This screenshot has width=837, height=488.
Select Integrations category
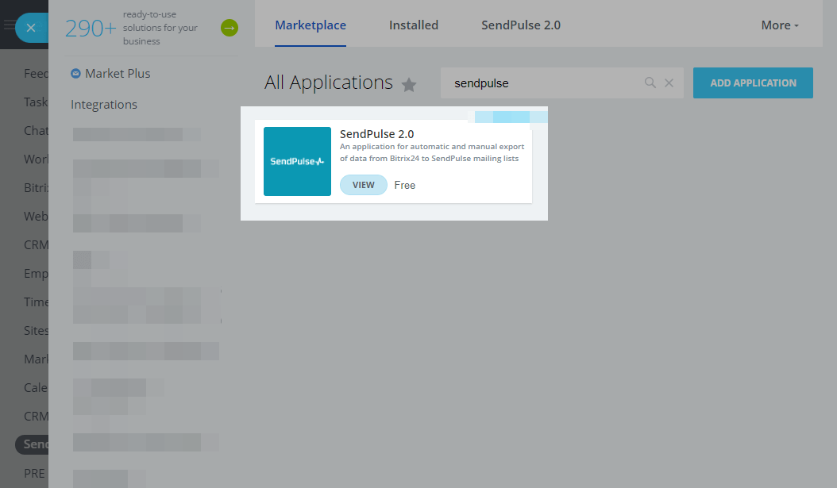point(104,105)
